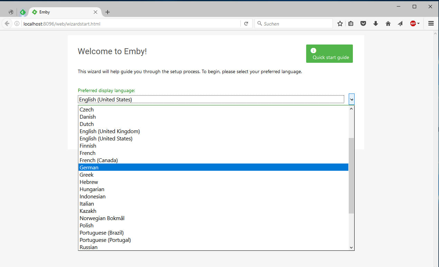439x267 pixels.
Task: Click the Suchen search field
Action: (x=294, y=23)
